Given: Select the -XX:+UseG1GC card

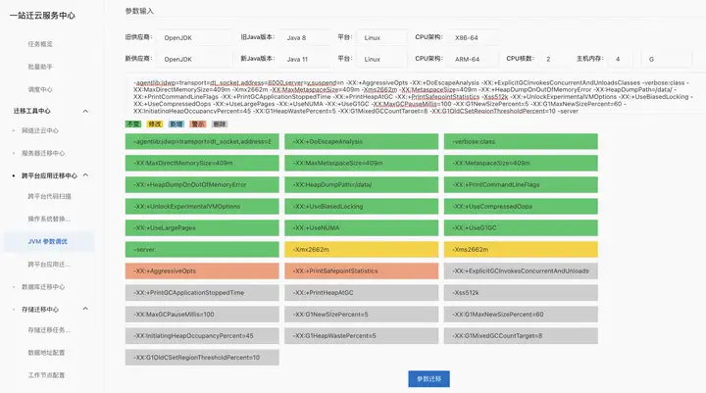Looking at the screenshot, I should tap(521, 227).
